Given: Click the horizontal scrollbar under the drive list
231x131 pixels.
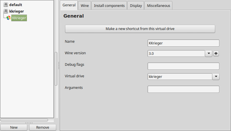Looking at the screenshot, I should tap(24, 120).
